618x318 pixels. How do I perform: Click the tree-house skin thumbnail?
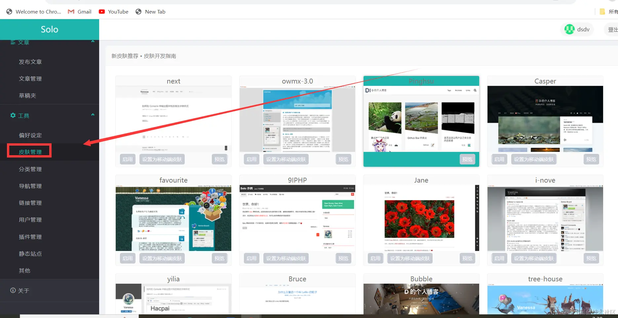545,299
